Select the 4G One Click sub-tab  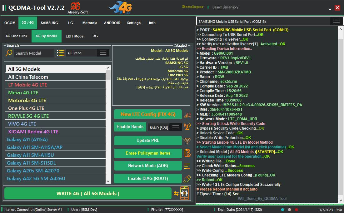[17, 36]
